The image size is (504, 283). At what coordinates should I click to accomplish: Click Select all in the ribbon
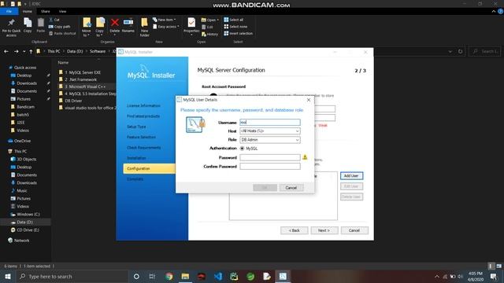coord(234,20)
